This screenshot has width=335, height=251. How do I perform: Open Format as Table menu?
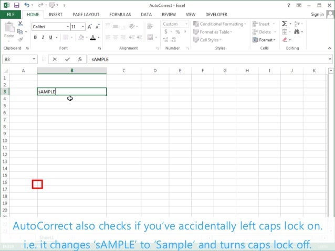click(213, 32)
